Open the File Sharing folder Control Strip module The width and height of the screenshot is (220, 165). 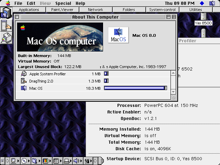coord(36,161)
